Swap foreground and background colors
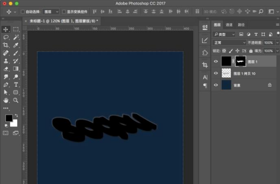Image resolution: width=280 pixels, height=184 pixels. pyautogui.click(x=16, y=115)
